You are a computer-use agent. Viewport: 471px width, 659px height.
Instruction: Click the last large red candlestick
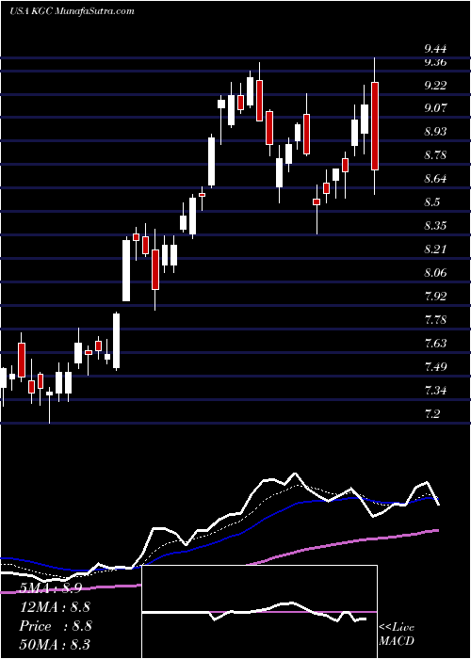coord(375,126)
